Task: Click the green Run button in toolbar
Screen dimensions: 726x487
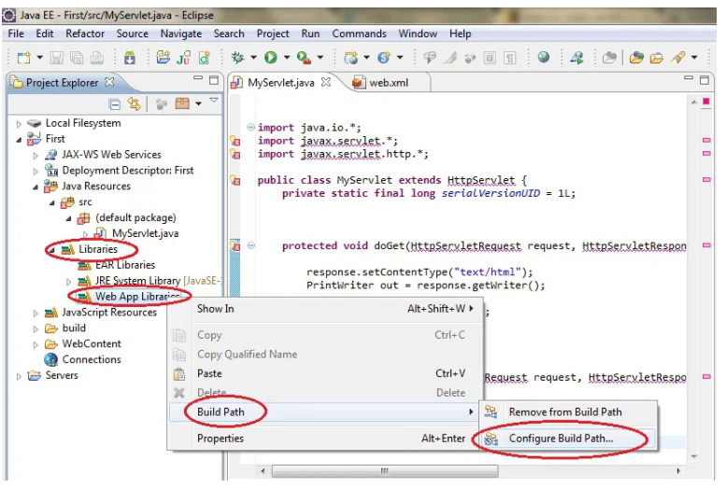Action: 270,58
